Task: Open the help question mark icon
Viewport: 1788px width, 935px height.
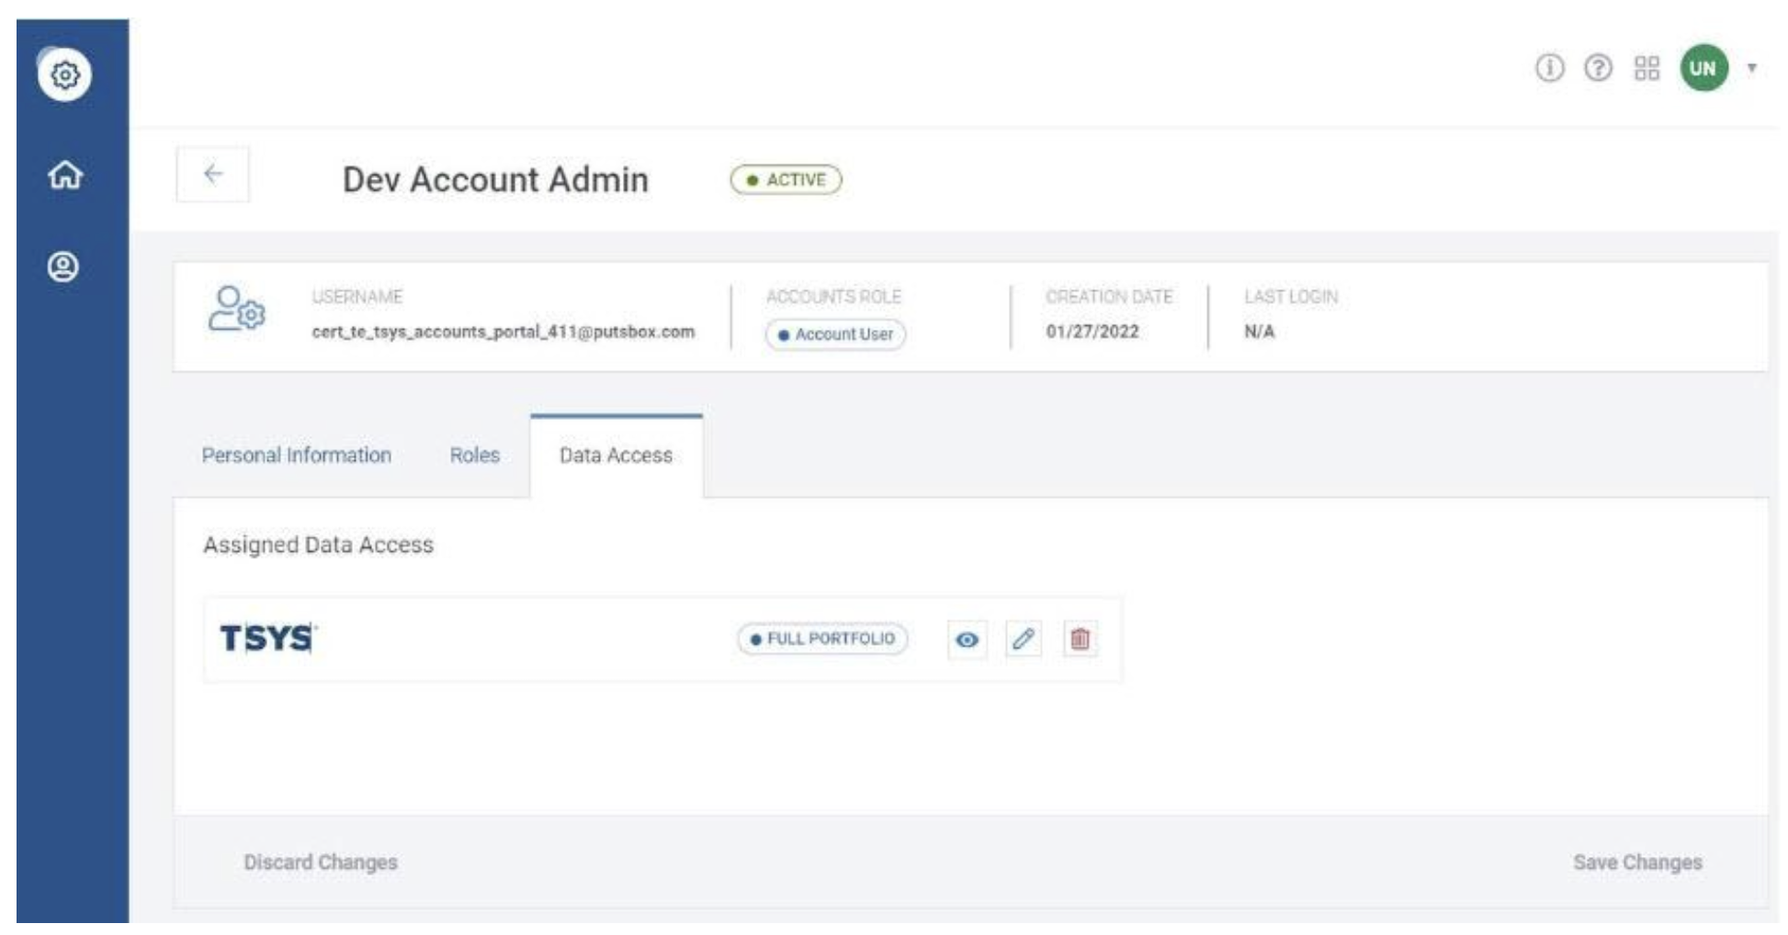Action: click(x=1598, y=68)
